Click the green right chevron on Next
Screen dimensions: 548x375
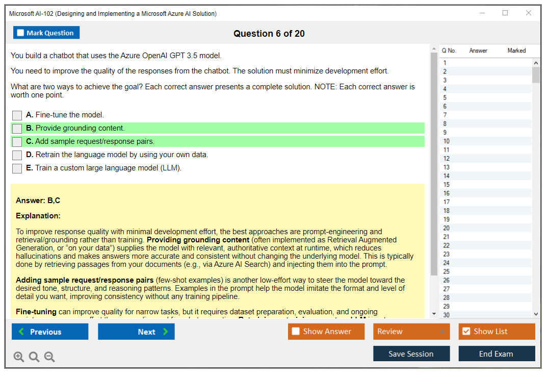tap(165, 332)
